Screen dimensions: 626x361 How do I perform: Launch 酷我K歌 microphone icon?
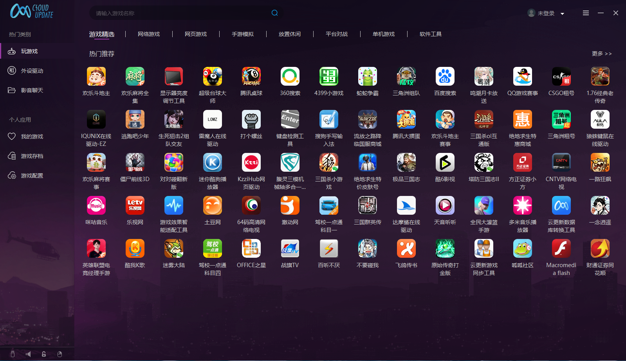click(x=135, y=249)
